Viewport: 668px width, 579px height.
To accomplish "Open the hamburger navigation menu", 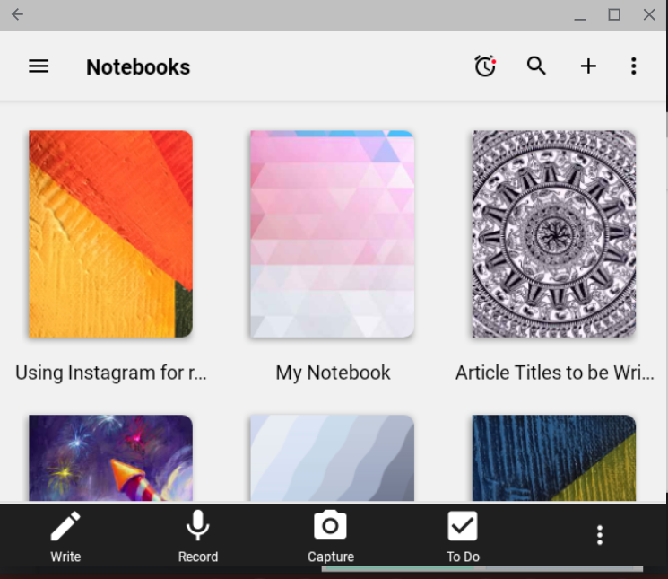I will 39,66.
